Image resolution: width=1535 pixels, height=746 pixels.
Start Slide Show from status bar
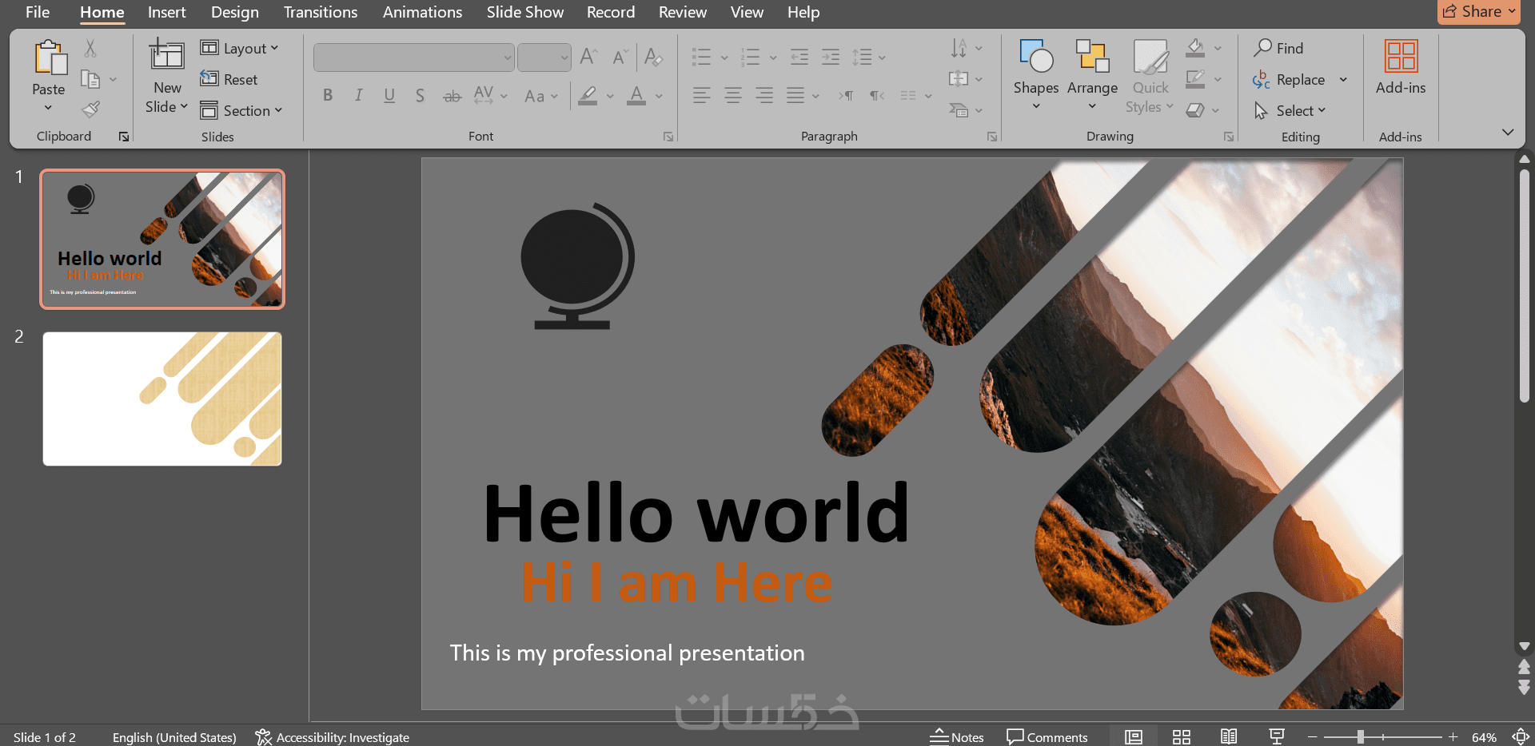coord(1277,736)
